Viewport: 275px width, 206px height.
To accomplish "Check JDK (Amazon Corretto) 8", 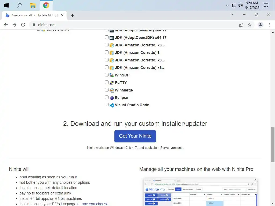I will pyautogui.click(x=107, y=52).
